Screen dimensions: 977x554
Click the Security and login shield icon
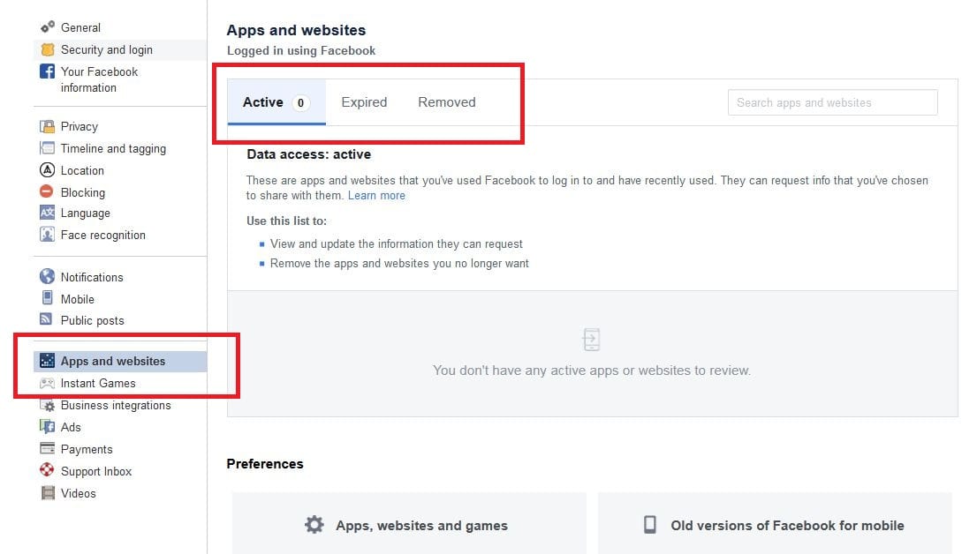tap(48, 50)
